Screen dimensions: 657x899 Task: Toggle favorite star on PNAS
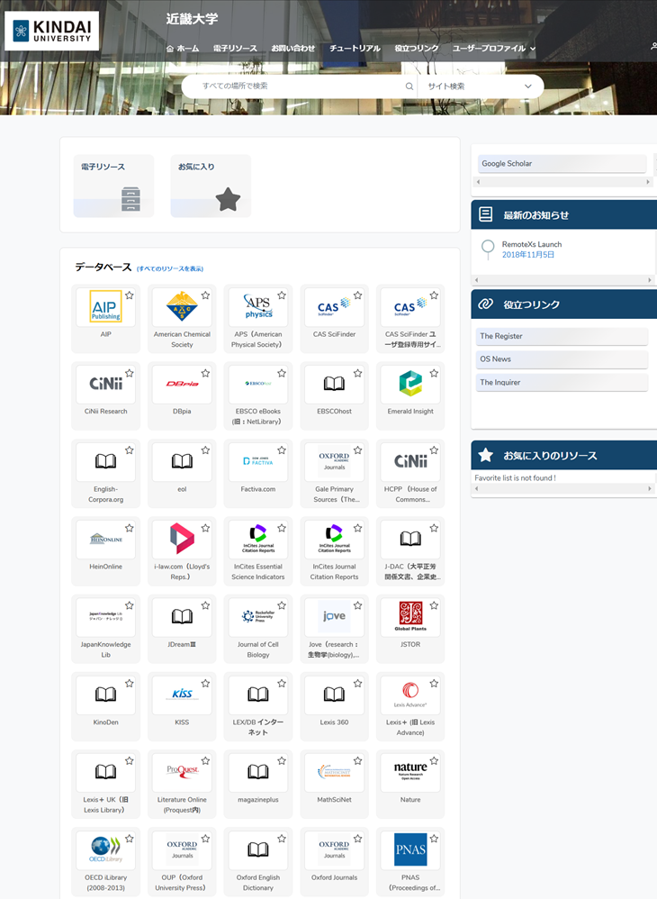click(x=434, y=839)
